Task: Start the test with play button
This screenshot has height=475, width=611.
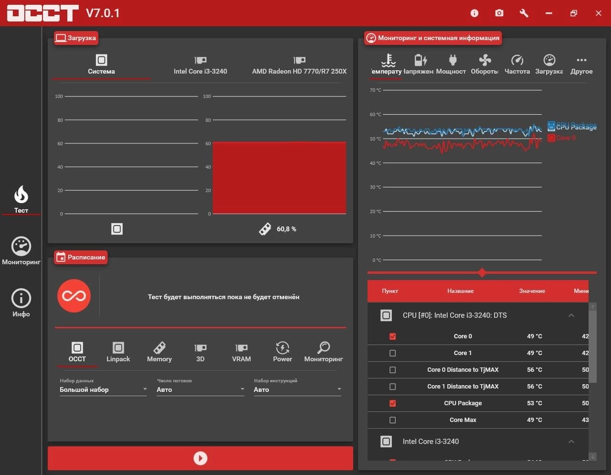Action: click(200, 458)
